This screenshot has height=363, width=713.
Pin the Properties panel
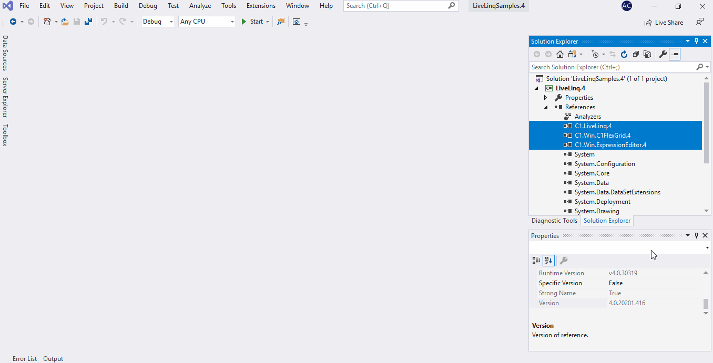pos(697,235)
